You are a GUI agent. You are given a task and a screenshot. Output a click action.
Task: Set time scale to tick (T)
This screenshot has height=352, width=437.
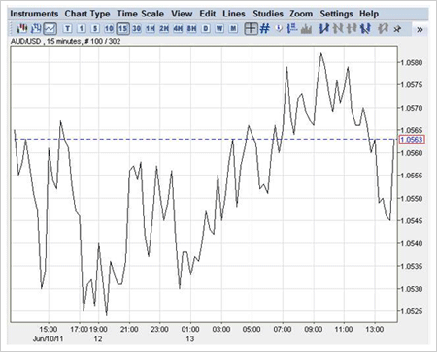point(68,29)
